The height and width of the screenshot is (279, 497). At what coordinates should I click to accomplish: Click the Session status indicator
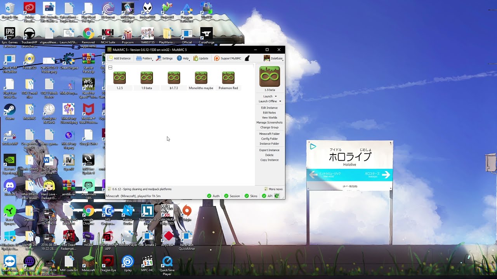click(x=232, y=196)
